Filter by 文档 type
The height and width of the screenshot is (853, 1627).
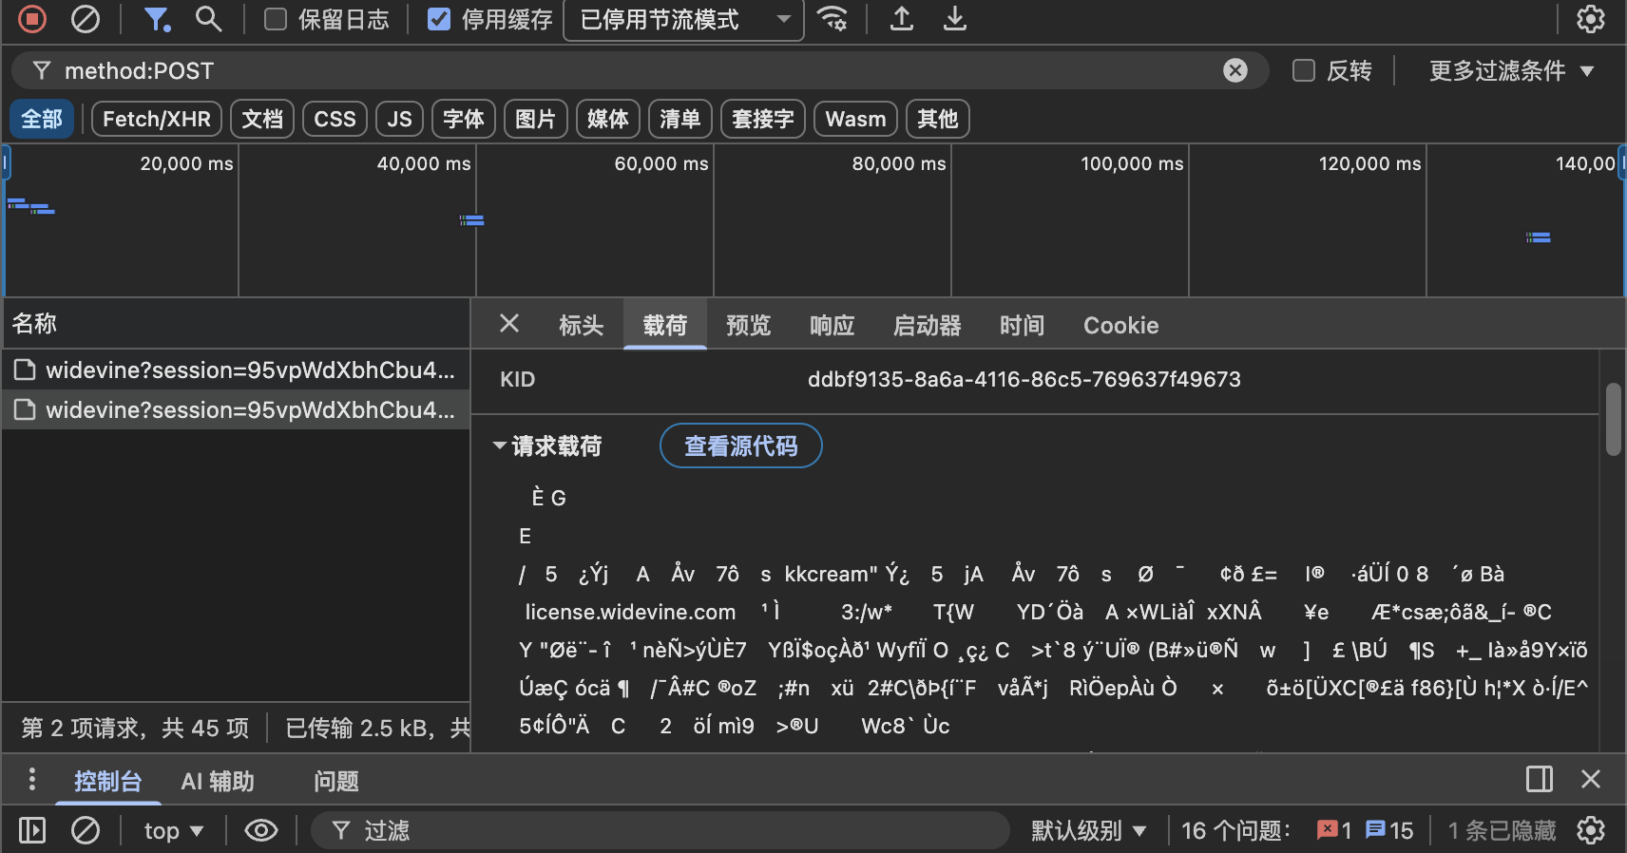point(262,119)
